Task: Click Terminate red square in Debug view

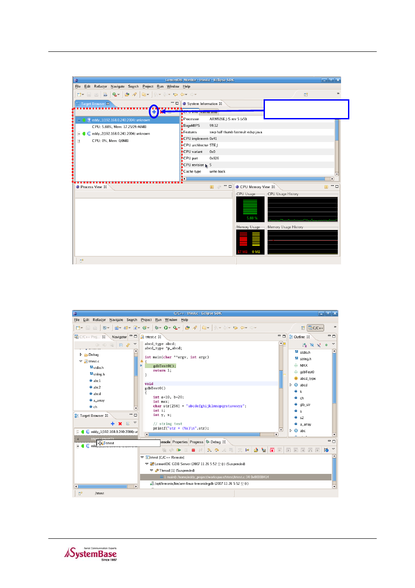Action: click(x=193, y=450)
